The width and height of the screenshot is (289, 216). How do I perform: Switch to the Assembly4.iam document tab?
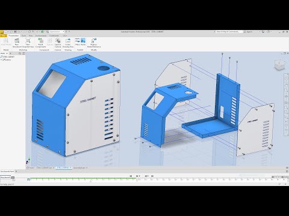[79, 168]
